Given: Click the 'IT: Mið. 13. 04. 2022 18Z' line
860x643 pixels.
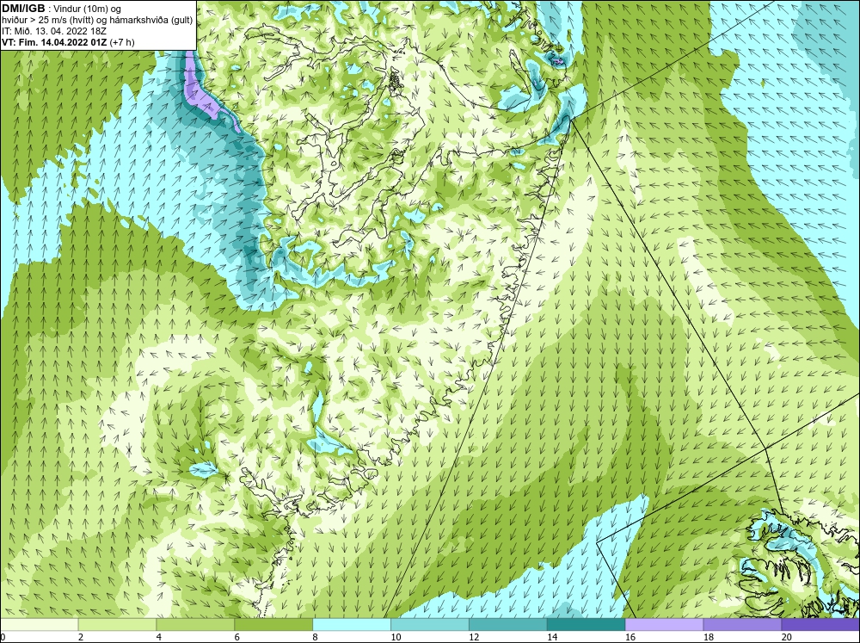Looking at the screenshot, I should (x=53, y=31).
